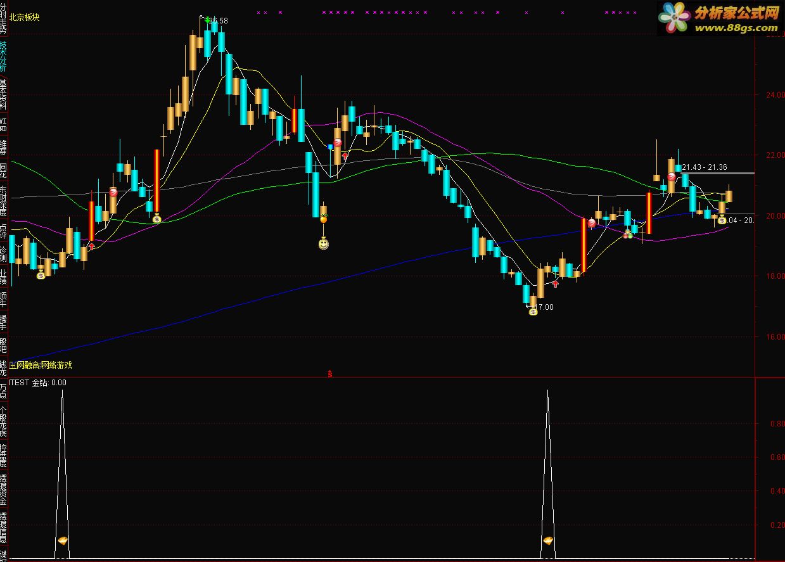Click the rightmost red-yellow signal candle
Viewport: 785px width, 562px height.
click(649, 214)
